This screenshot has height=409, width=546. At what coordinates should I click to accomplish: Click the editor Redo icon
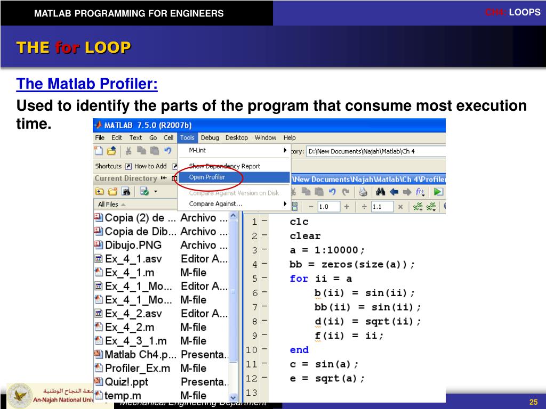point(346,192)
